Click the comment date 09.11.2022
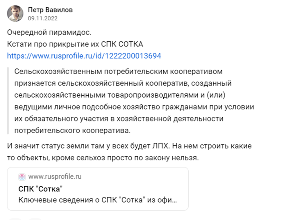Viewport: 286px width, 220px height. [x=43, y=18]
